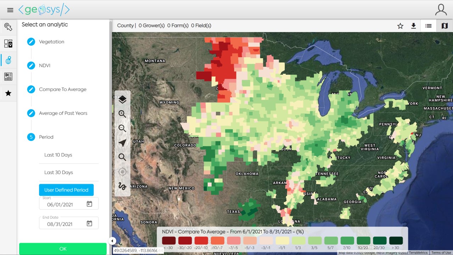Click the < -30 legend swatch

[169, 240]
